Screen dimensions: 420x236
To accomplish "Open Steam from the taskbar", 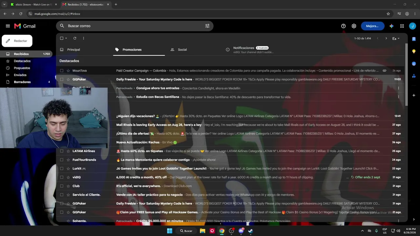I will pyautogui.click(x=250, y=231).
